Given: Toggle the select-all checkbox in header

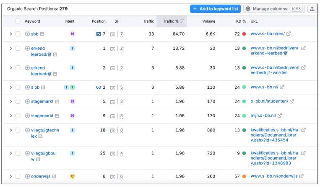Looking at the screenshot, I should [x=18, y=21].
